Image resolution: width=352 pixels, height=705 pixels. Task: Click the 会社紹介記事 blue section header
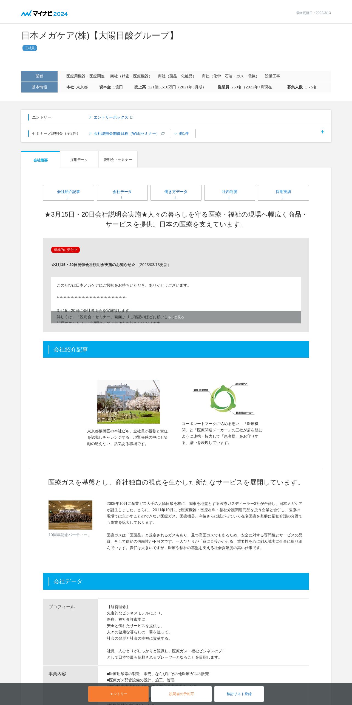tap(176, 349)
